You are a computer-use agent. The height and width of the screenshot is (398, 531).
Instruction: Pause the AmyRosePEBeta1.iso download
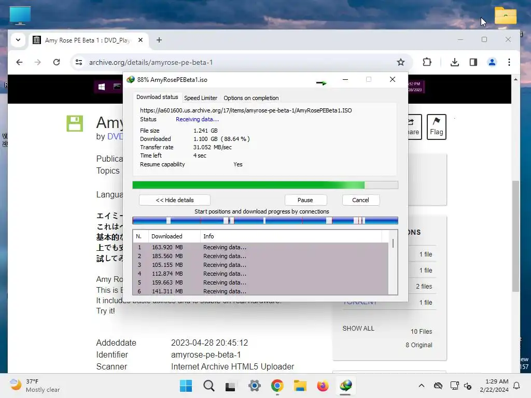(x=305, y=200)
